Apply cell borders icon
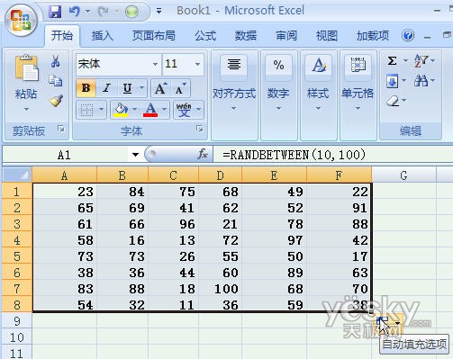The height and width of the screenshot is (359, 453). pos(86,110)
